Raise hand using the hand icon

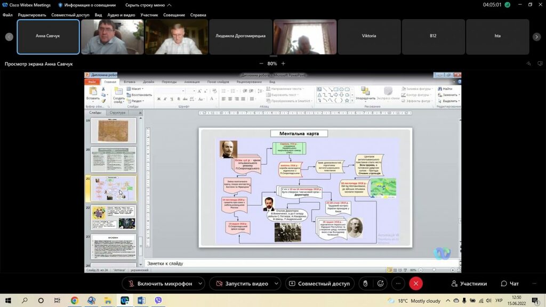365,284
